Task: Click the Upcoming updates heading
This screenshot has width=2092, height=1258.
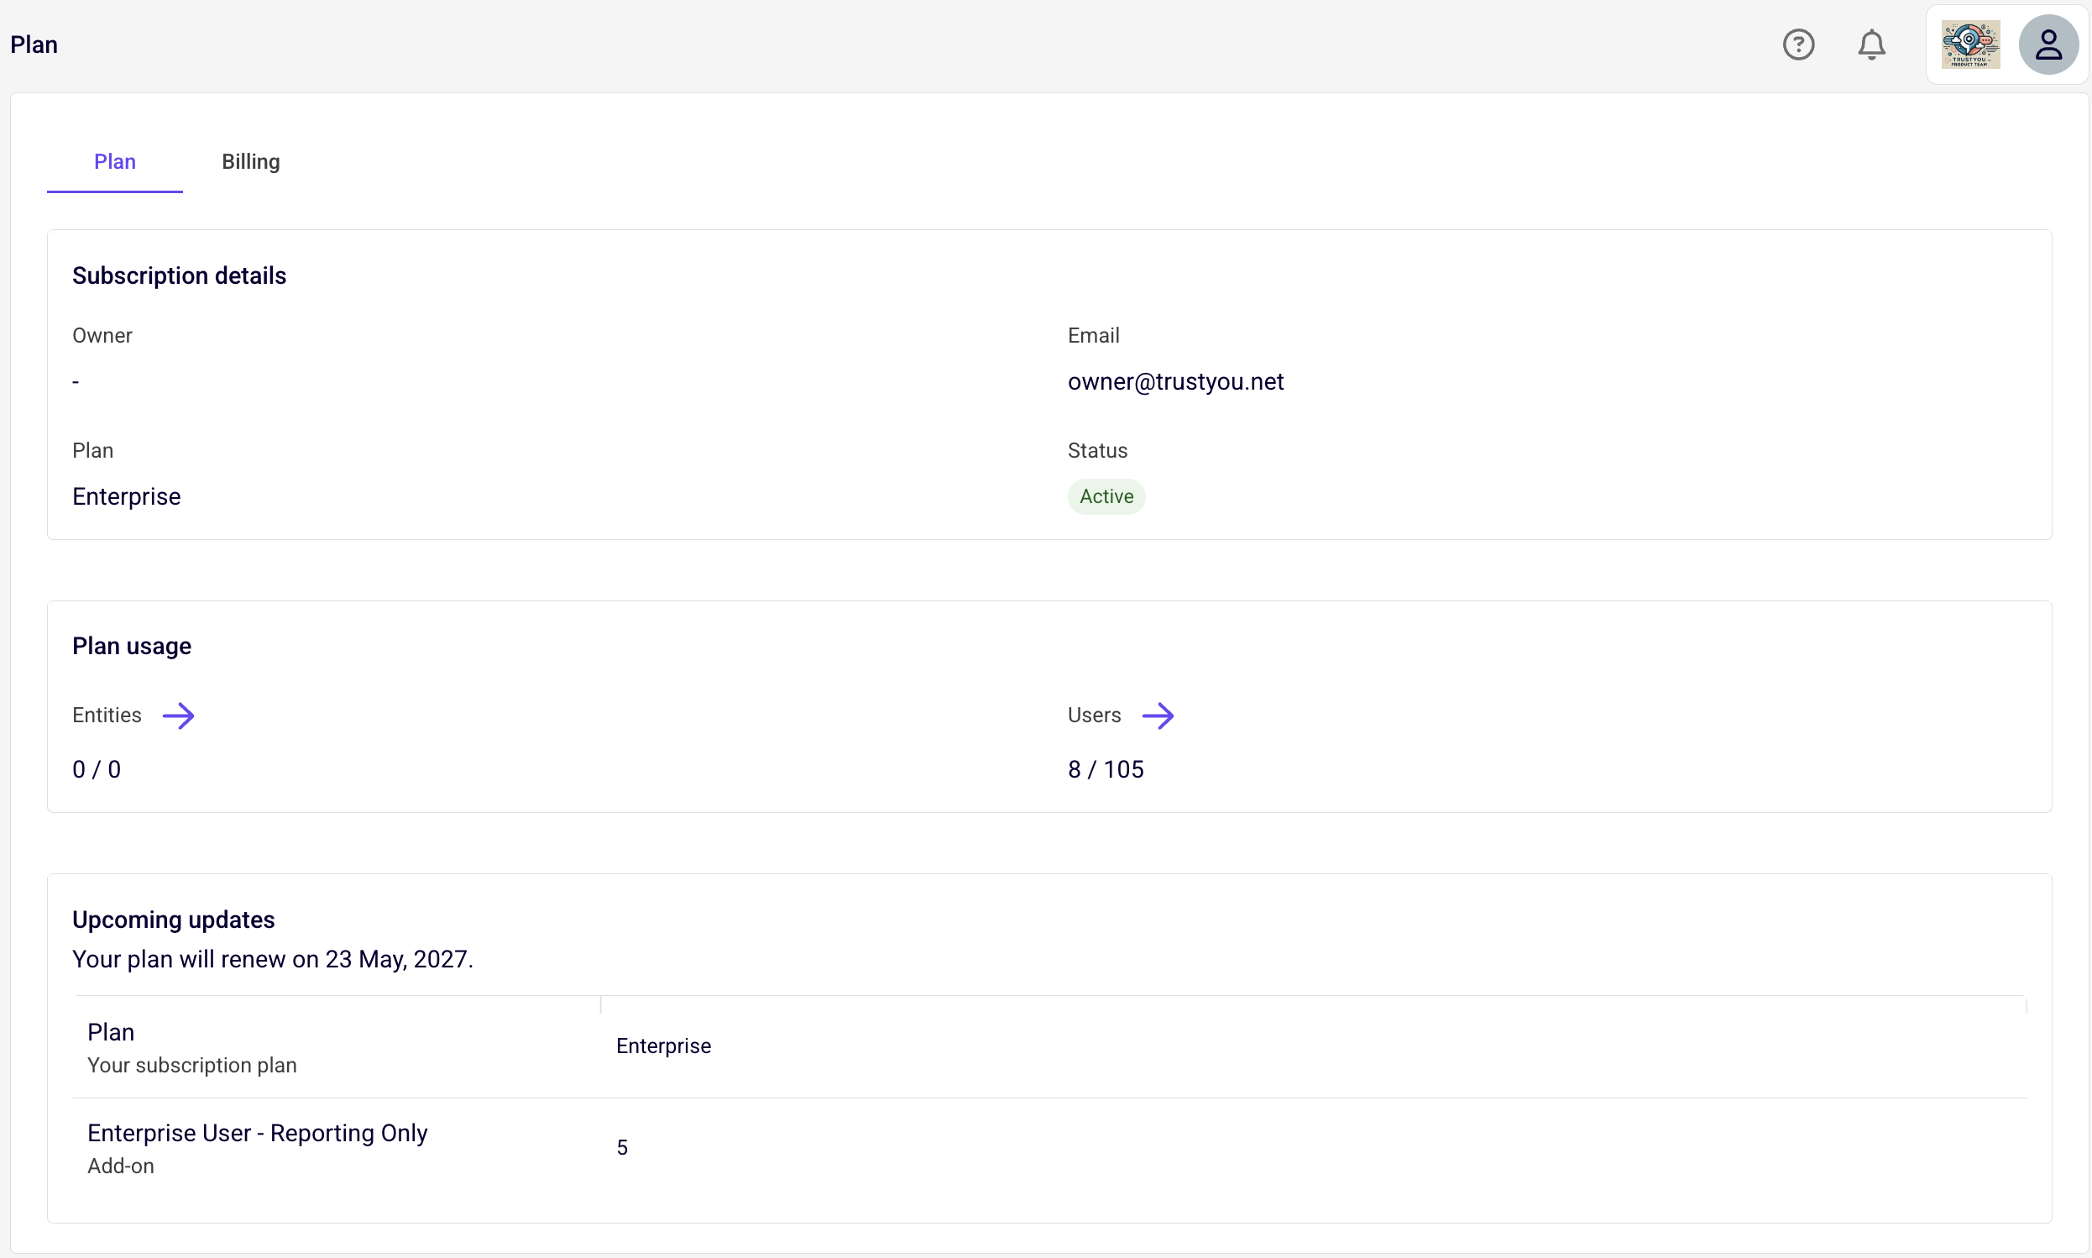Action: (x=173, y=920)
